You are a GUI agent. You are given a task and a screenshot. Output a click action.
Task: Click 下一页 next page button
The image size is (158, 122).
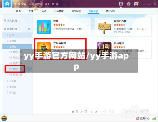(103, 112)
